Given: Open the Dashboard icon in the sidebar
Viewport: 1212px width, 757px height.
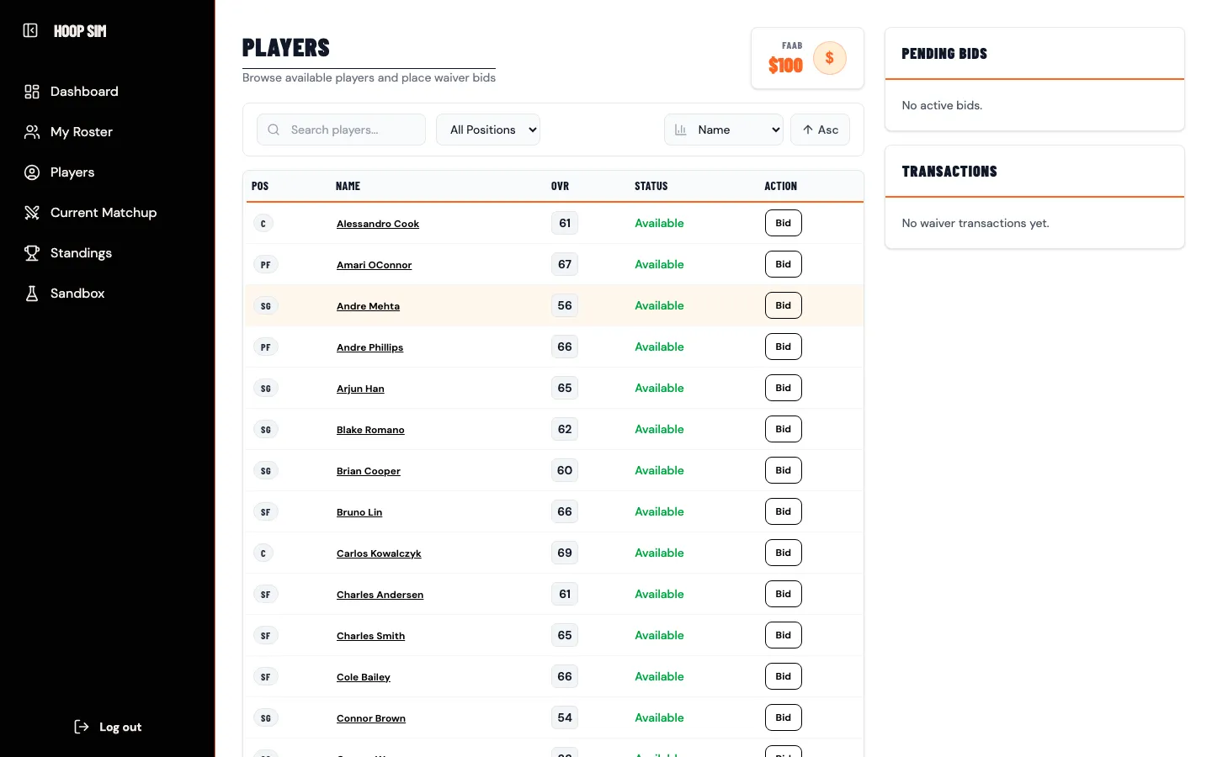Looking at the screenshot, I should (x=31, y=91).
